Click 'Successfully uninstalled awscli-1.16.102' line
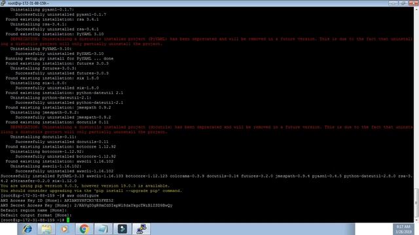Screen dimensions: 419x235 coord(64,171)
